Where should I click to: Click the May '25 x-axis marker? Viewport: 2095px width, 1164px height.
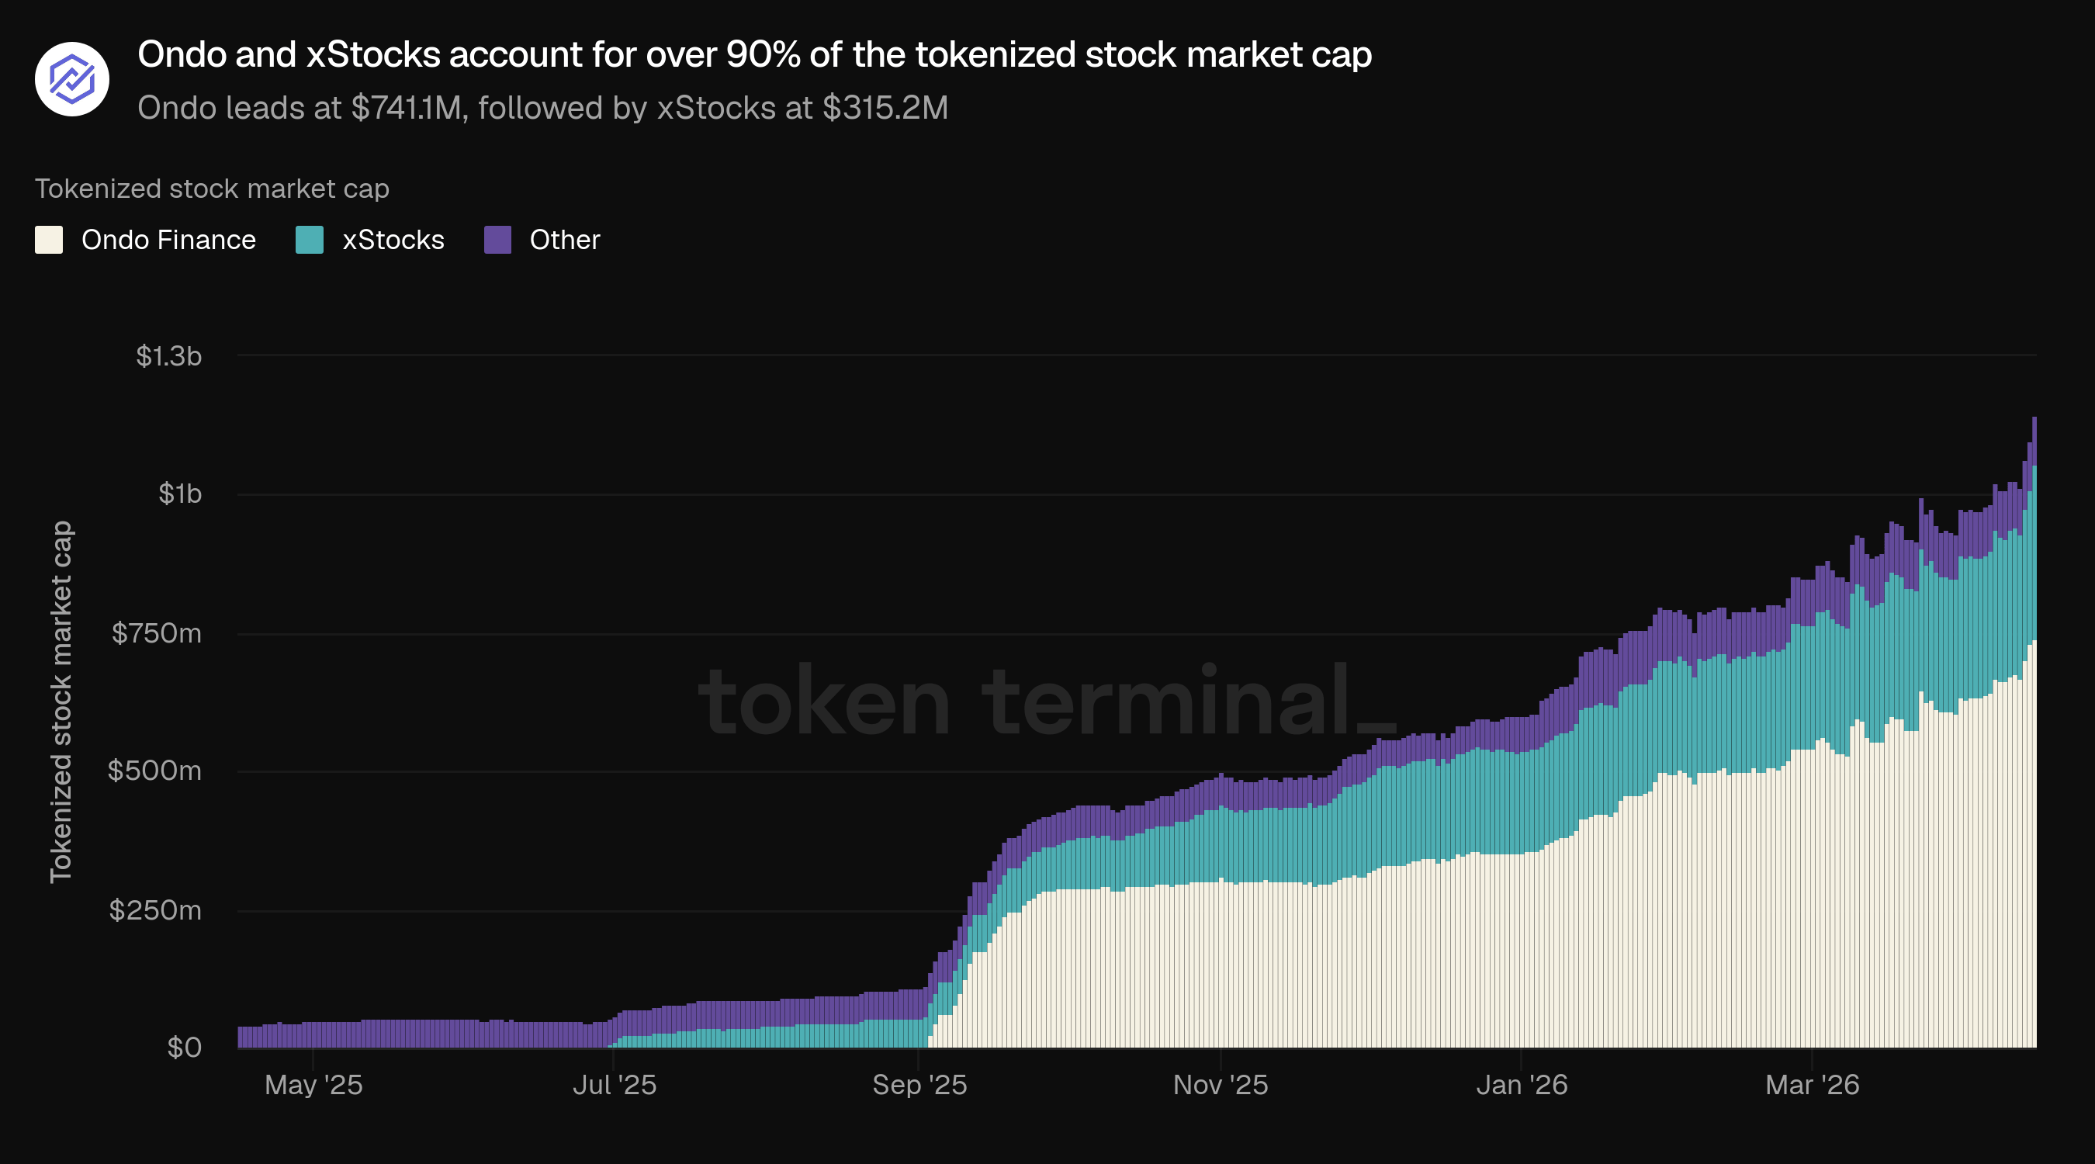pos(313,1084)
